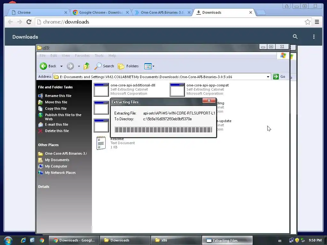Open the Search magnifier in Explorer toolbar
Image resolution: width=327 pixels, height=245 pixels.
pyautogui.click(x=98, y=66)
